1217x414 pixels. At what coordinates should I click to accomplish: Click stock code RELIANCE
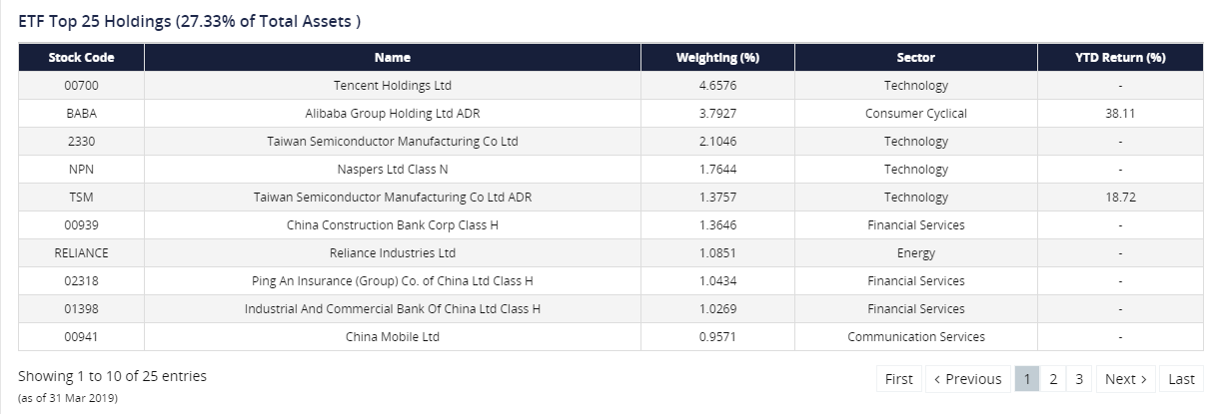pos(81,253)
